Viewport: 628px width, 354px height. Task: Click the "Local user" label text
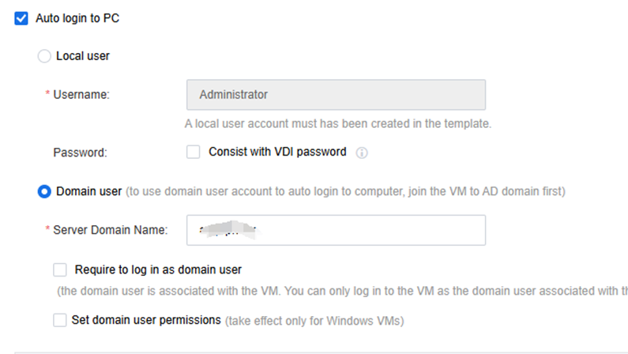83,56
